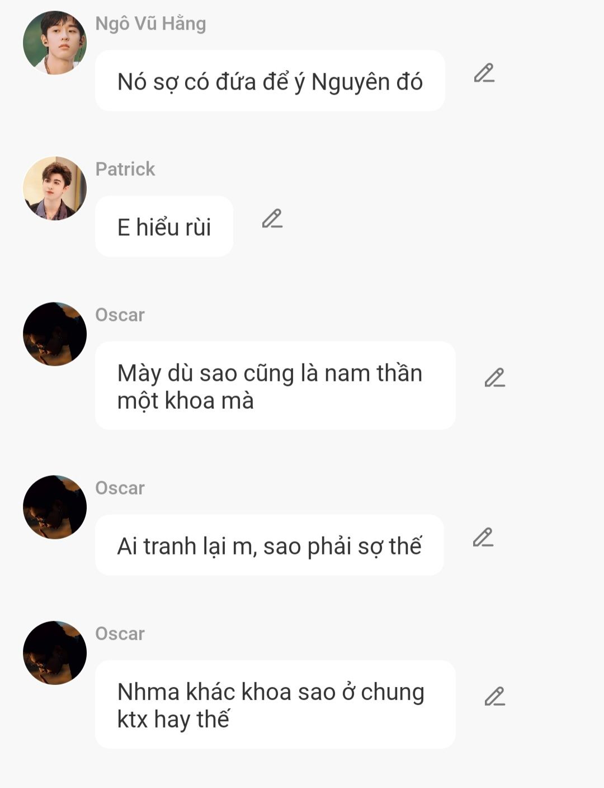Click the "Mày dù sao cũng là nam thần" bubble

point(275,386)
